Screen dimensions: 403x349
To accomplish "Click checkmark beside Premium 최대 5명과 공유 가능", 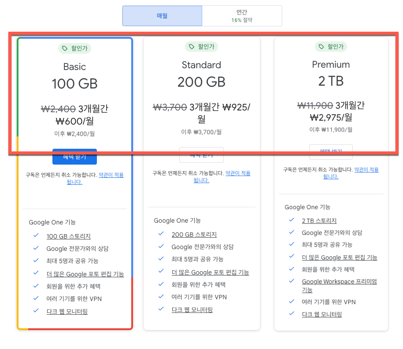I will (292, 244).
